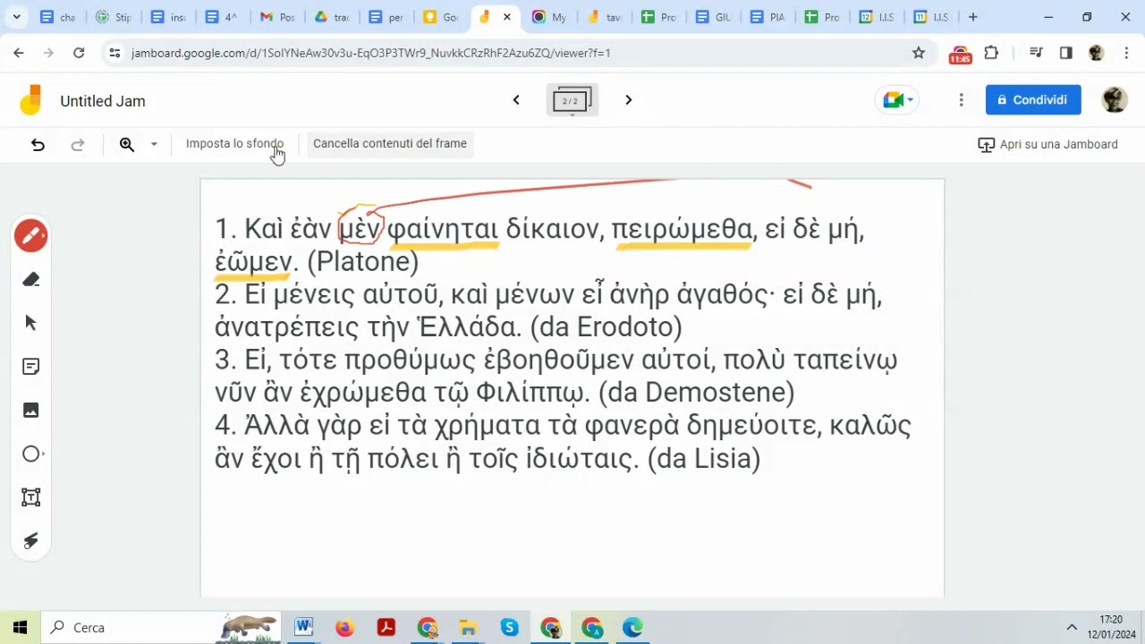View site information icon in address bar
The height and width of the screenshot is (644, 1145).
(114, 53)
